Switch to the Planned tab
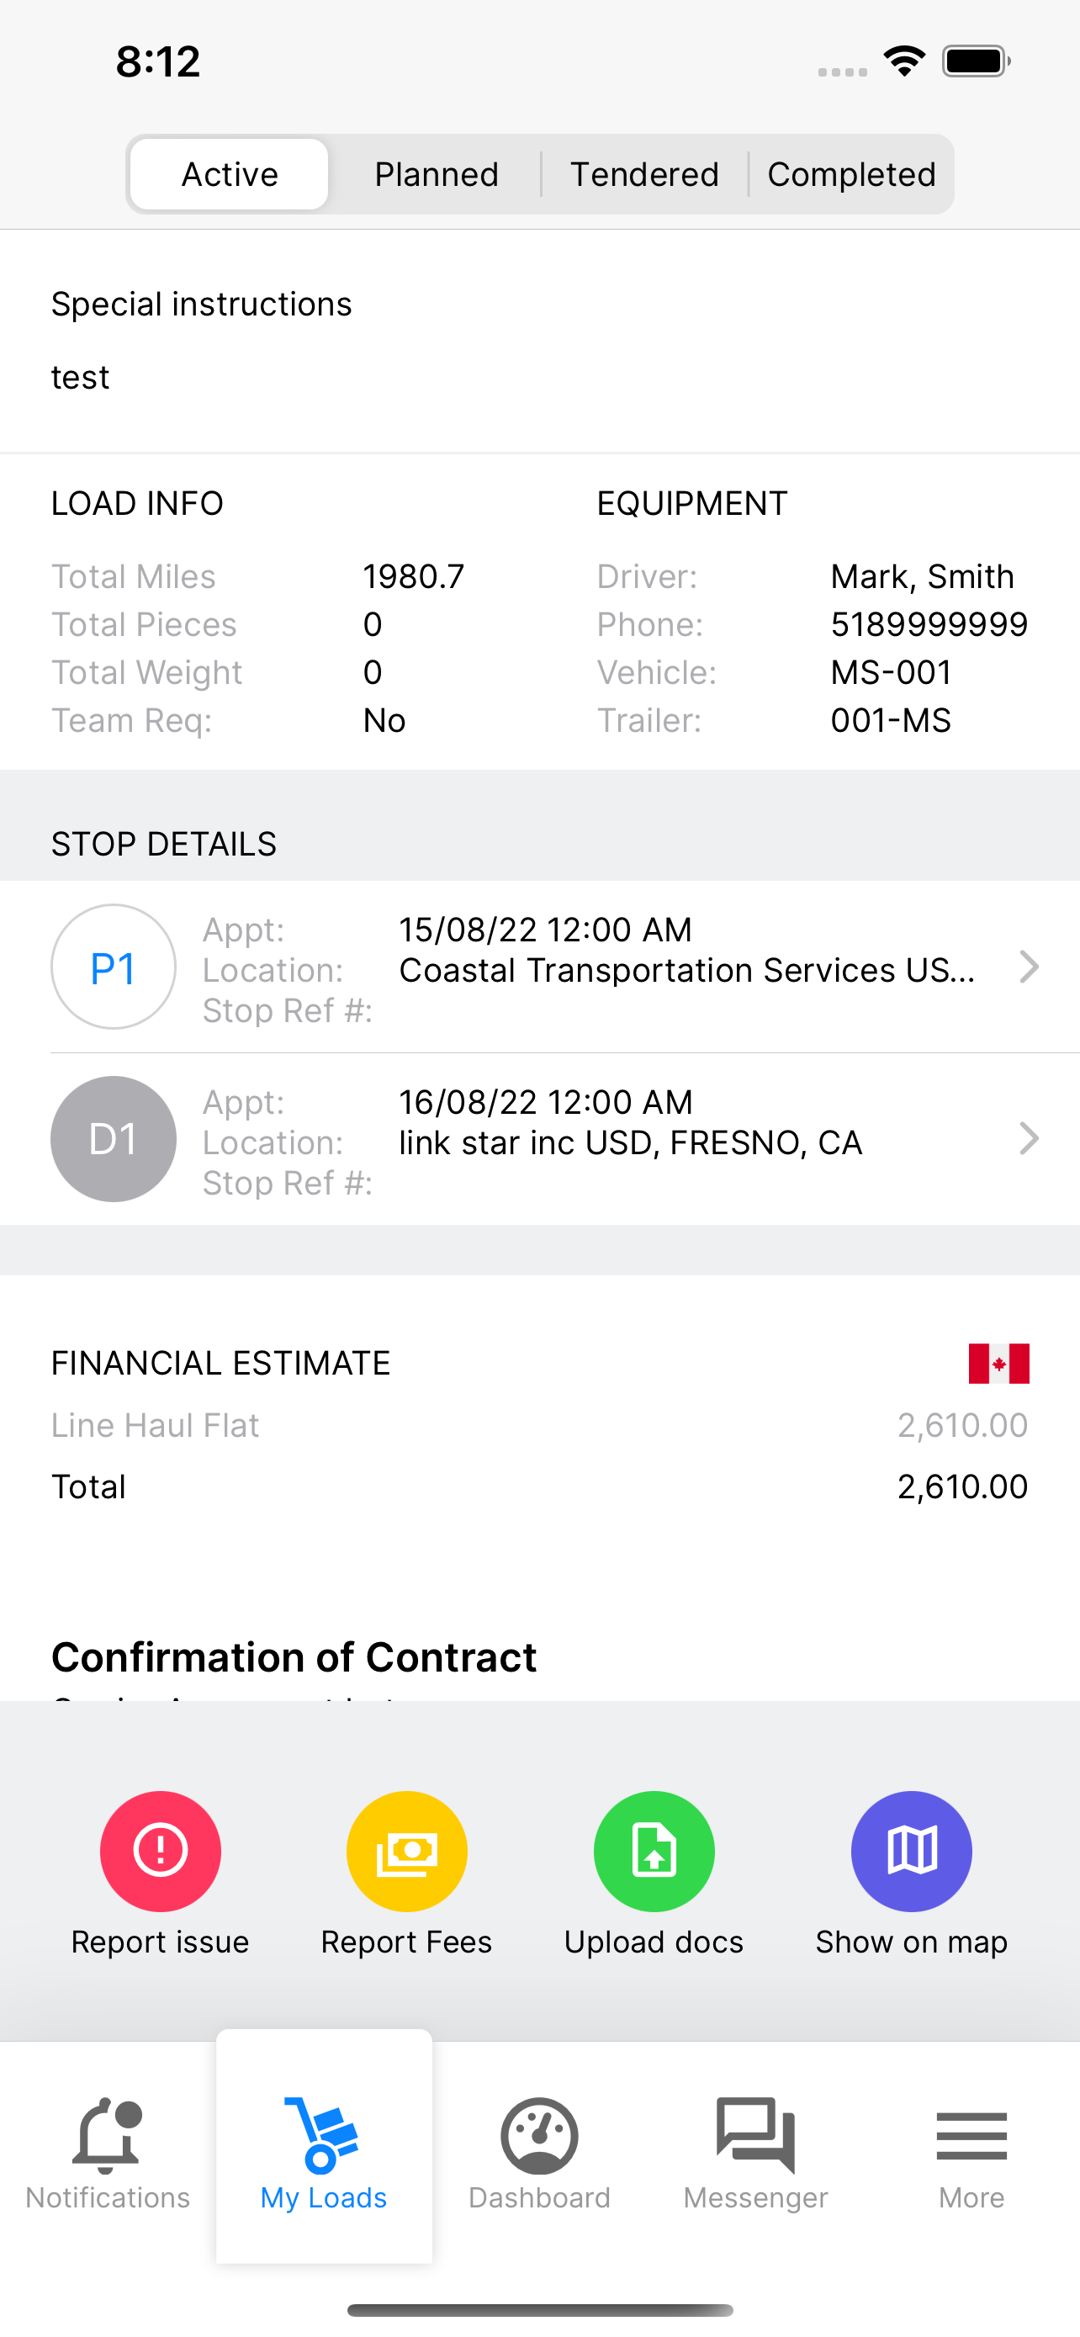 click(437, 174)
